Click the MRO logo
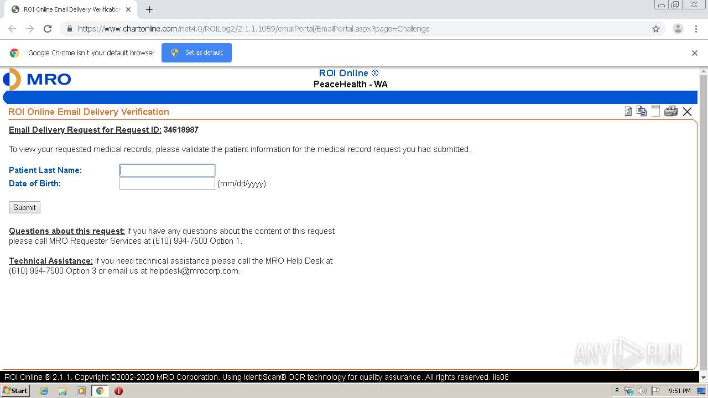The width and height of the screenshot is (708, 398). [x=37, y=79]
